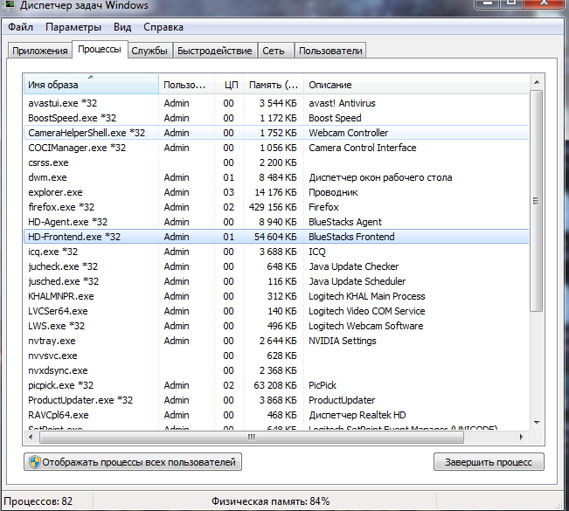Viewport: 569px width, 511px height.
Task: Select the BoostSpeed.exe *32 process
Action: coord(276,118)
